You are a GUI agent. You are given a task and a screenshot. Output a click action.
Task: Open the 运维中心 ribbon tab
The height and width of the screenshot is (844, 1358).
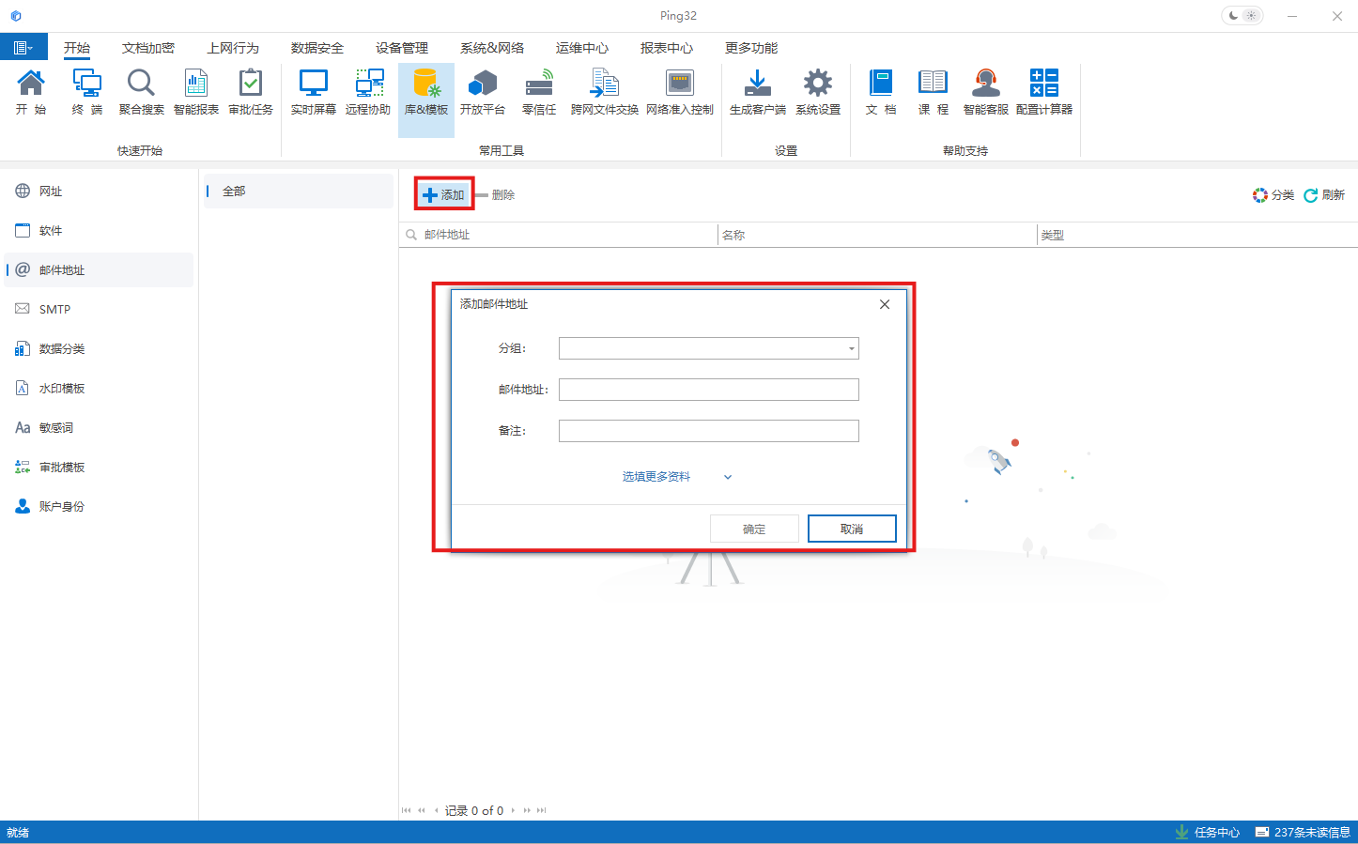pos(581,48)
